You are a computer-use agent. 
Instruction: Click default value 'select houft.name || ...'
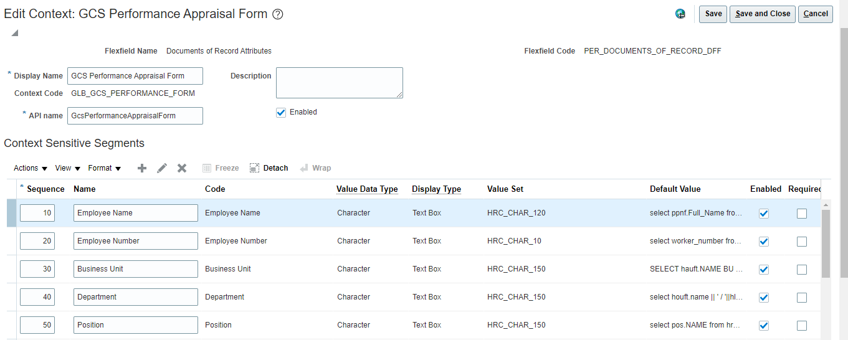[x=696, y=297]
